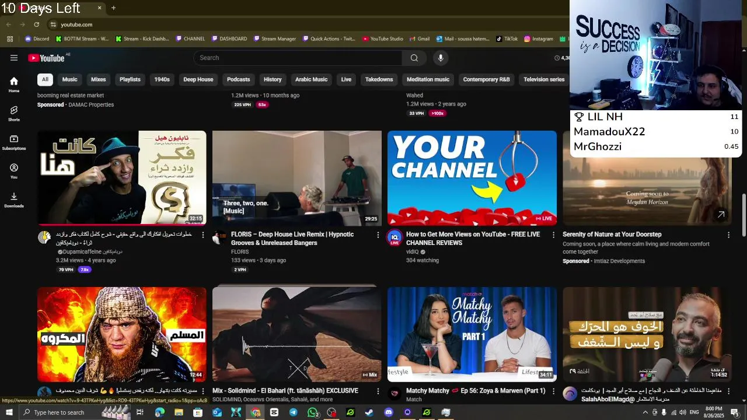The image size is (747, 420).
Task: Open Telegram from the taskbar
Action: tap(293, 412)
